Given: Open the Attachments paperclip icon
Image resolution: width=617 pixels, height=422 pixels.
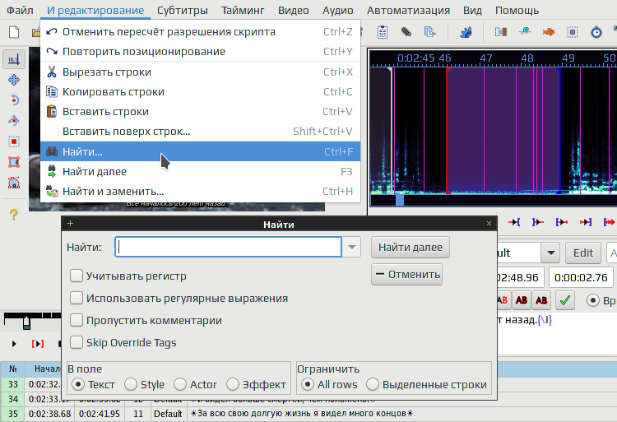Looking at the screenshot, I should click(x=406, y=32).
